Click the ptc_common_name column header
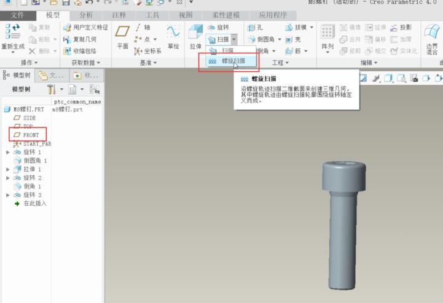The height and width of the screenshot is (303, 443). pyautogui.click(x=77, y=102)
